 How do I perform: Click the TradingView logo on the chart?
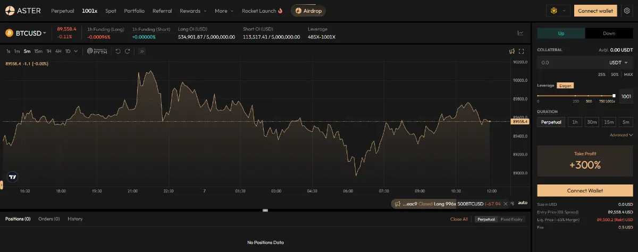(x=12, y=177)
